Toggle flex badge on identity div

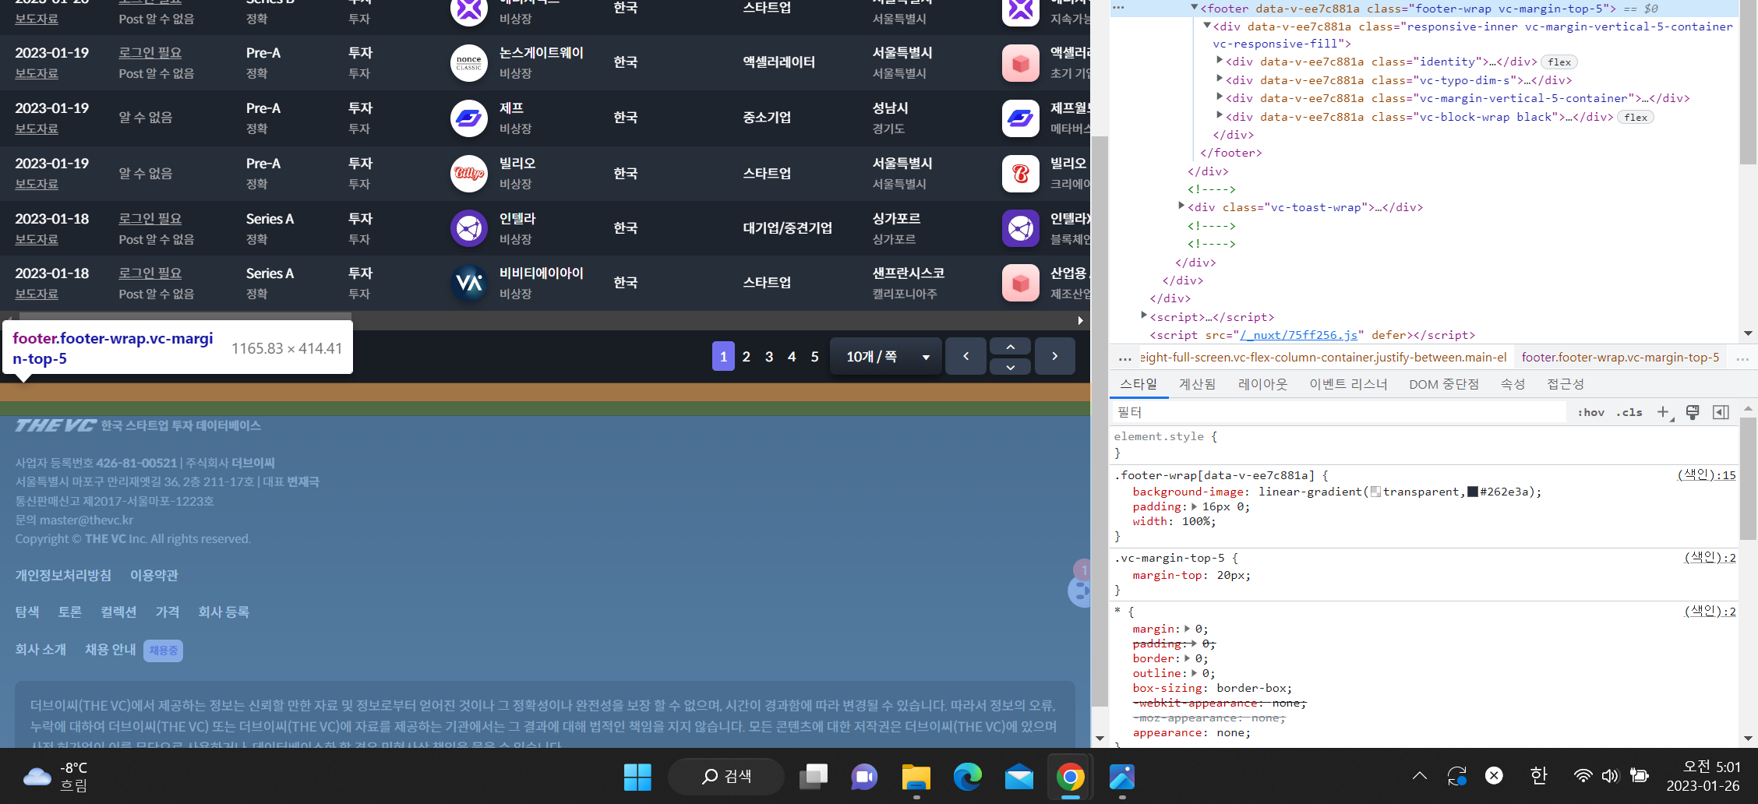pyautogui.click(x=1559, y=62)
